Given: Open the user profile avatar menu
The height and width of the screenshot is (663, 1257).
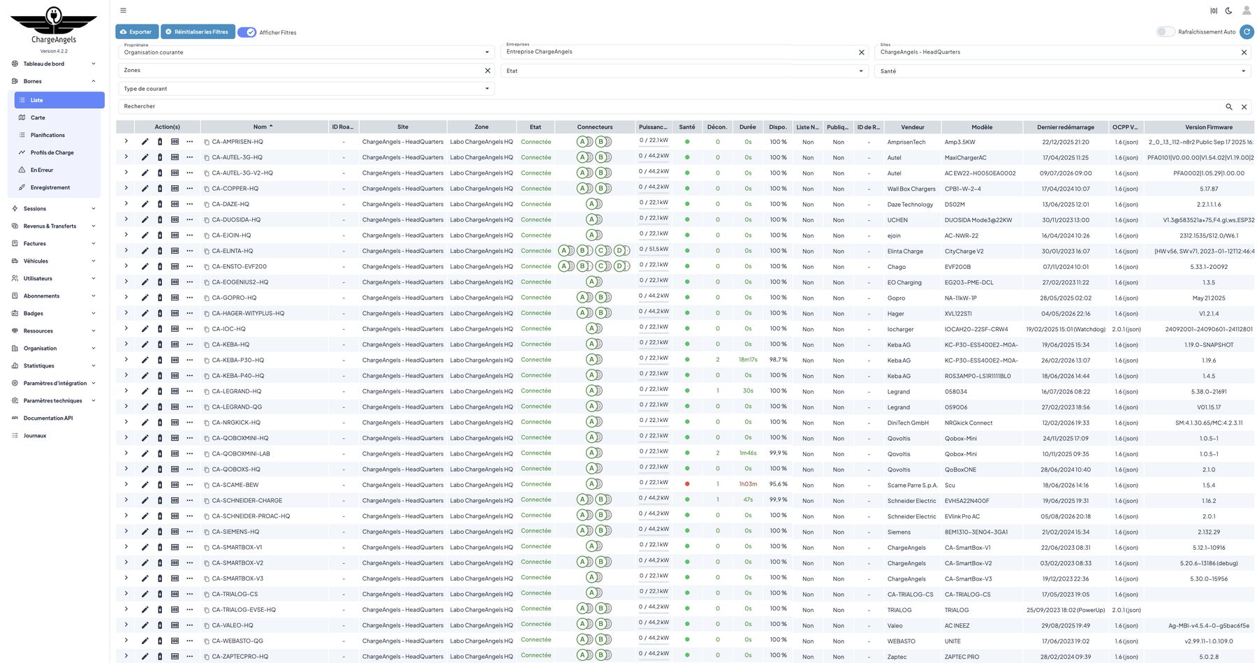Looking at the screenshot, I should (x=1247, y=10).
